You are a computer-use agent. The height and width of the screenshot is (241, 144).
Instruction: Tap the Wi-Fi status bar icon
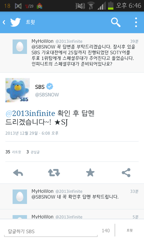[x=91, y=6]
